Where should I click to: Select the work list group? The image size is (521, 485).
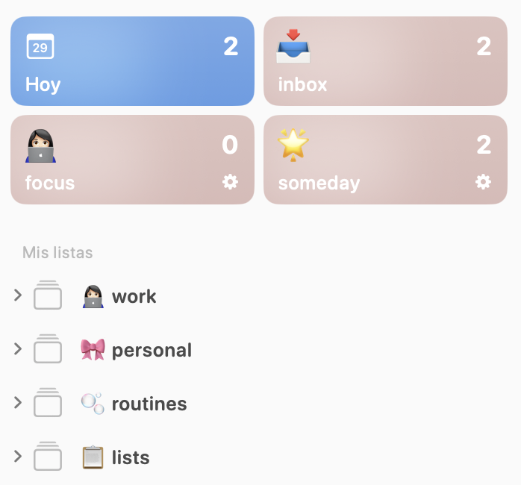coord(134,296)
